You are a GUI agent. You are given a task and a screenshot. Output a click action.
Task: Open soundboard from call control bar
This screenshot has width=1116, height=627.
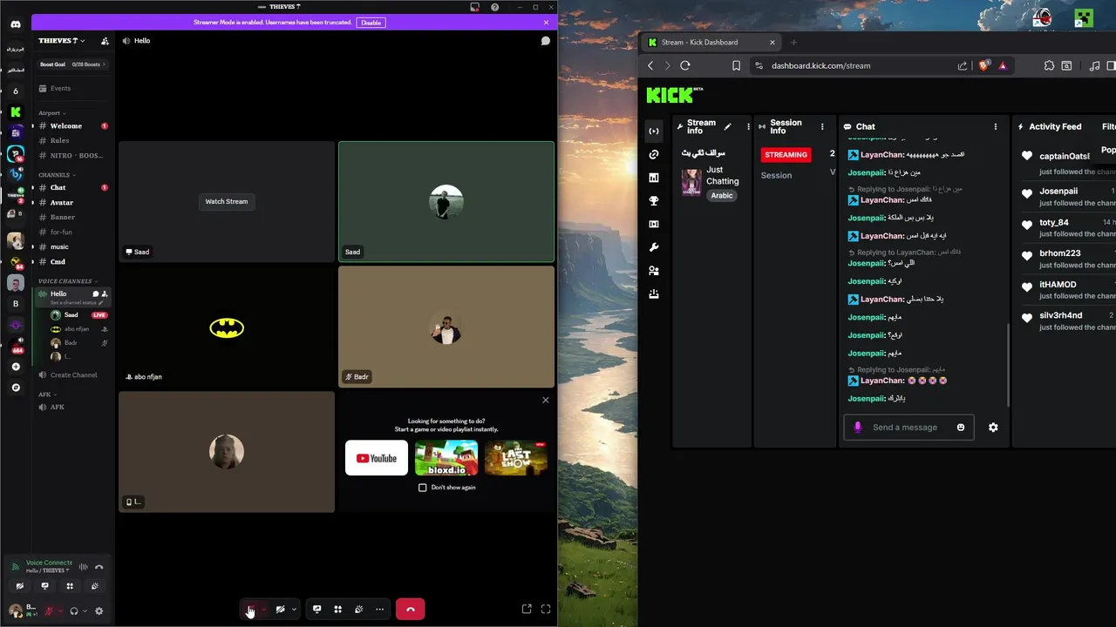click(x=359, y=610)
